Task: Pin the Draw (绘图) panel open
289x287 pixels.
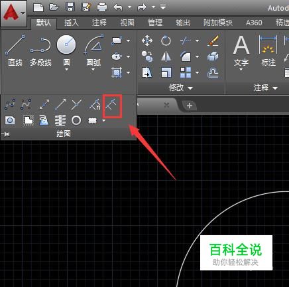Action: click(x=5, y=134)
